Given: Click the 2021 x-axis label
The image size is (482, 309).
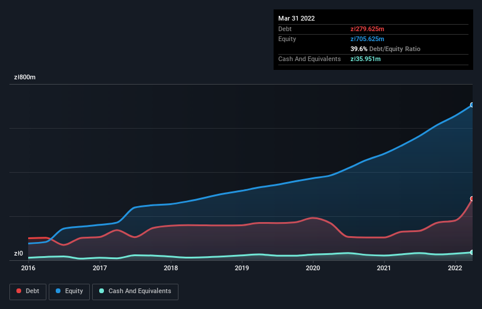Looking at the screenshot, I should [x=384, y=268].
